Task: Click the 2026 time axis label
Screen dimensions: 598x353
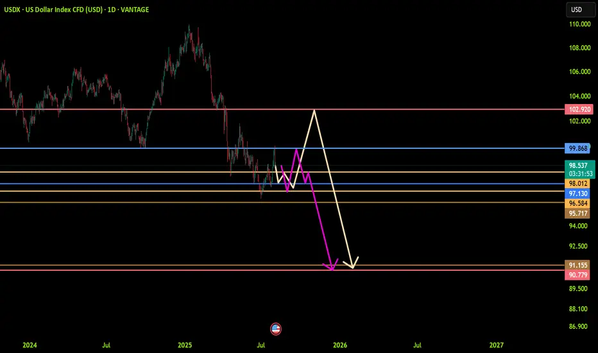Action: point(340,345)
